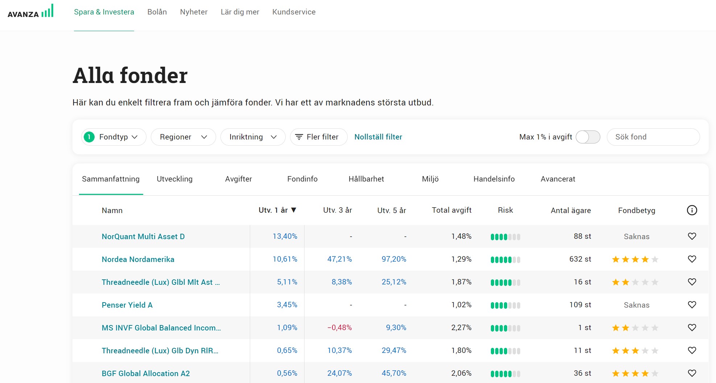
Task: Favorite NorQuant Multi Asset D with heart
Action: pos(692,236)
